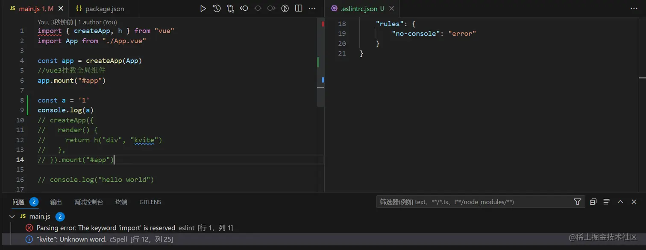This screenshot has width=646, height=250.
Task: Select the "kvite" Unknown word problem row
Action: tap(323, 239)
